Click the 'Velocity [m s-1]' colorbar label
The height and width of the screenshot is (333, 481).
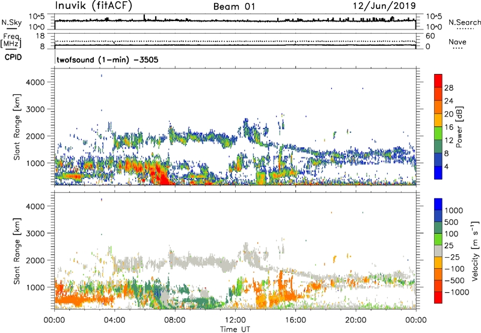point(475,251)
